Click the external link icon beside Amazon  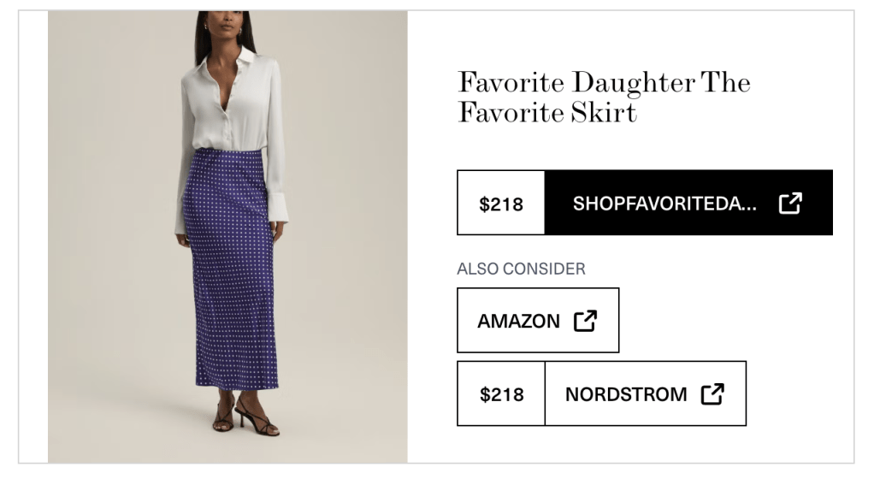(585, 321)
